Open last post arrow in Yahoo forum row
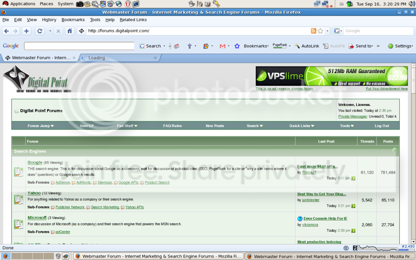Image resolution: width=416 pixels, height=260 pixels. point(353,206)
